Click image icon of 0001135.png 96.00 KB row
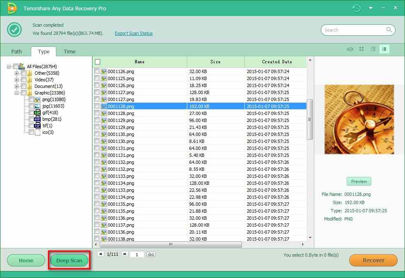 click(x=104, y=204)
